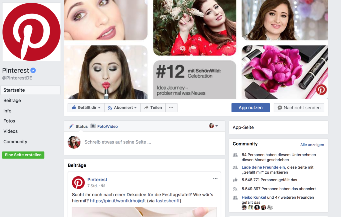Viewport: 341px width, 217px height.
Task: Select Community in the left sidebar
Action: pyautogui.click(x=15, y=141)
